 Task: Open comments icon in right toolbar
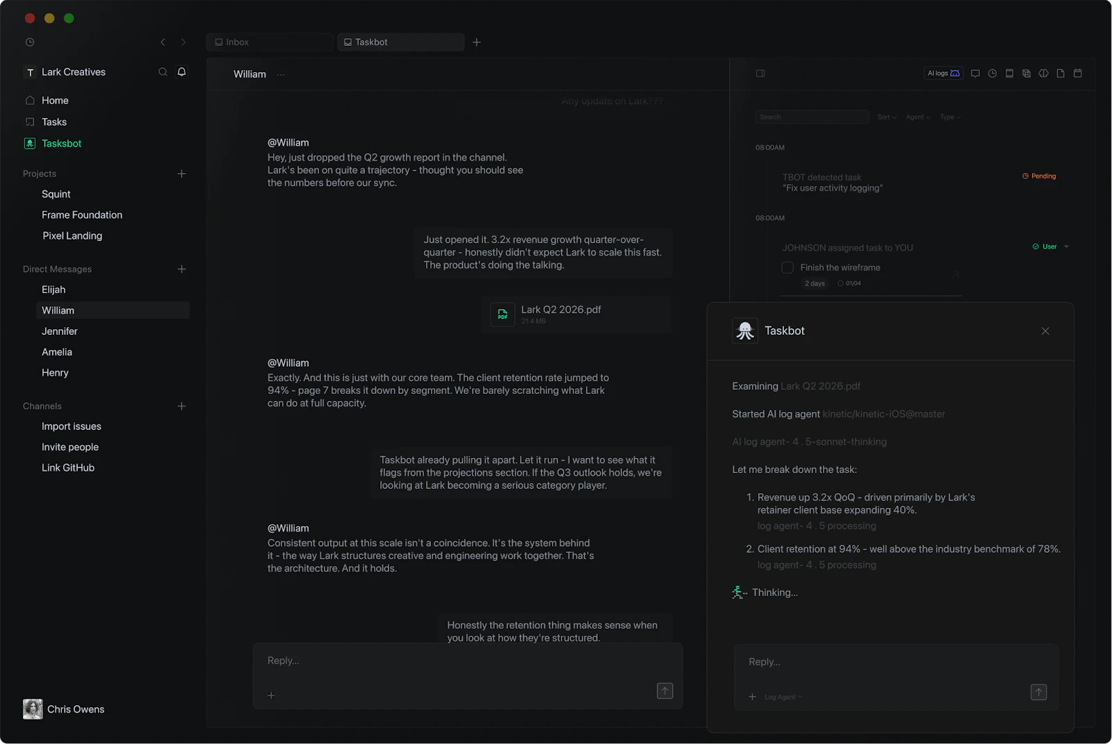[975, 74]
